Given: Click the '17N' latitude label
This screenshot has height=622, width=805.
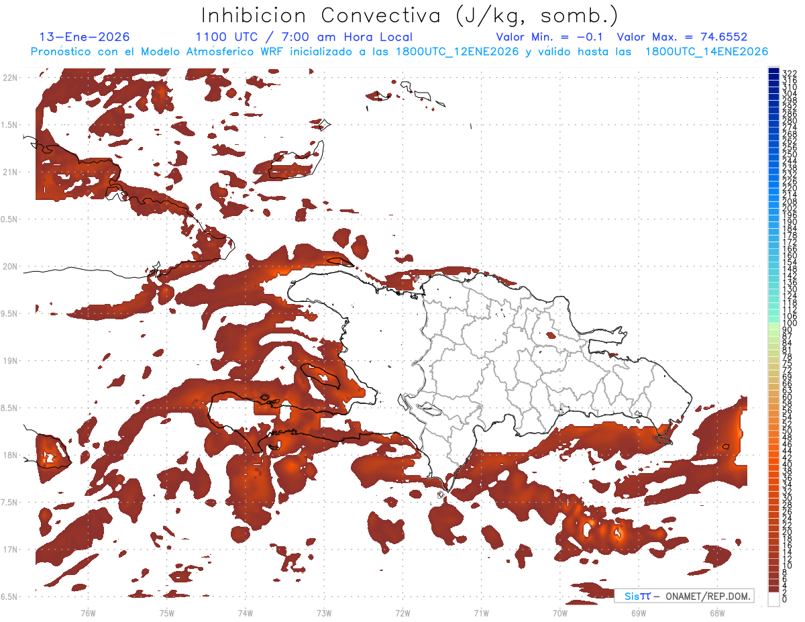Looking at the screenshot, I should (x=10, y=550).
